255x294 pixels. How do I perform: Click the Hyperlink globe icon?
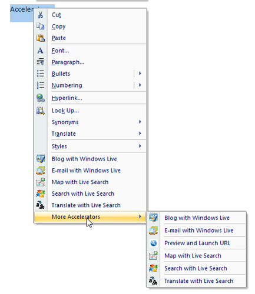[x=41, y=98]
